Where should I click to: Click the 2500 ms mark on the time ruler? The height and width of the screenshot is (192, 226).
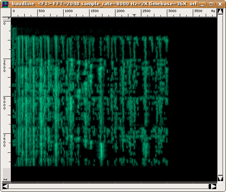[4, 66]
